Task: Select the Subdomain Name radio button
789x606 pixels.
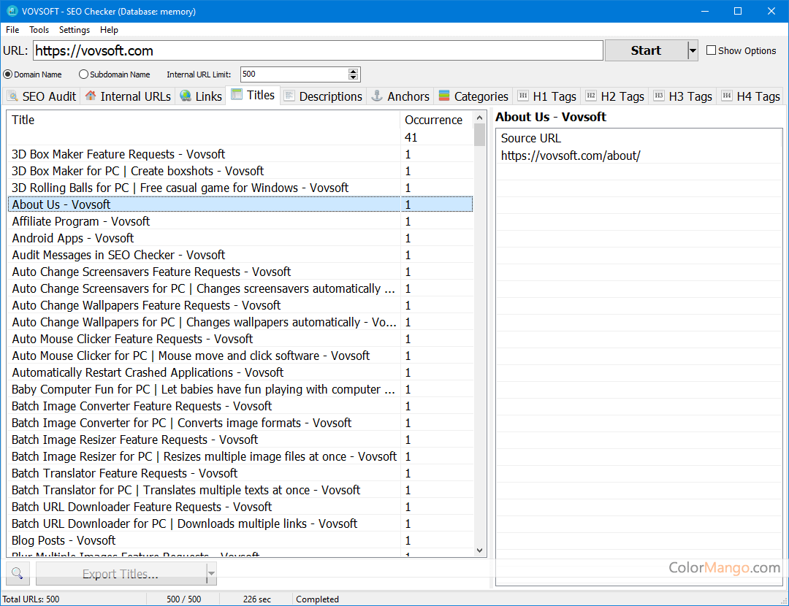Action: click(83, 74)
